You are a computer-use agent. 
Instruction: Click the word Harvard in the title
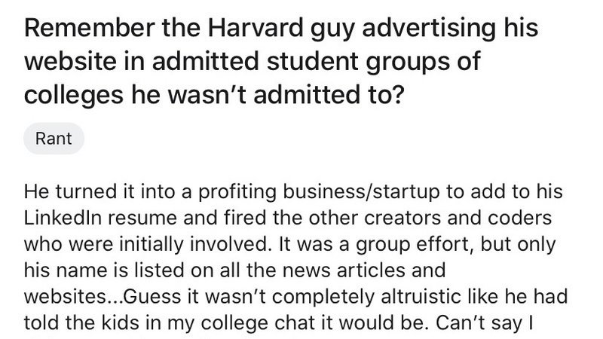click(256, 28)
